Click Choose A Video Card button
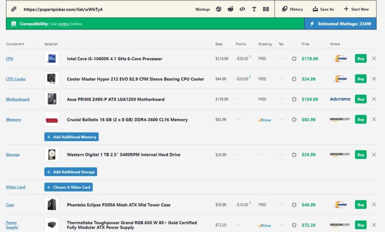 (69, 187)
